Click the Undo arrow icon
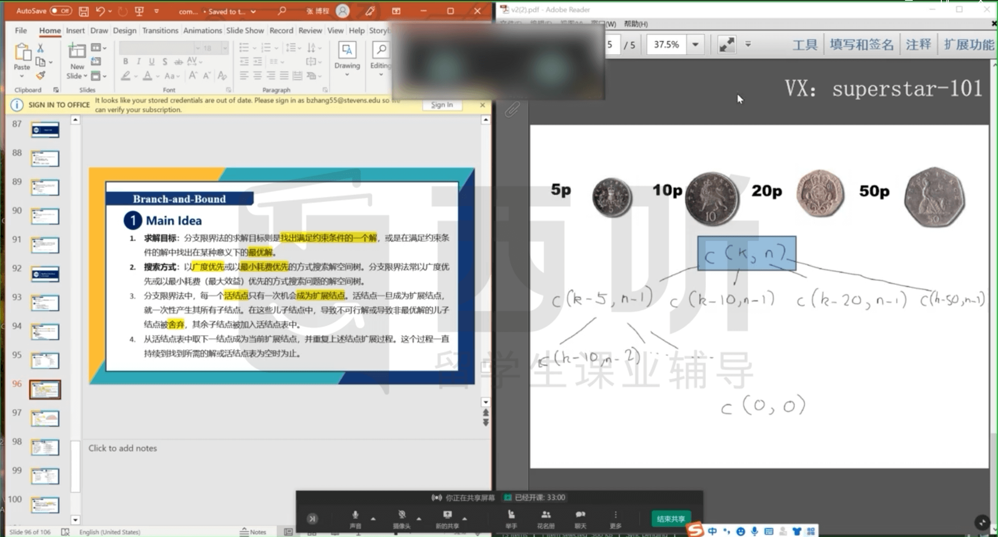This screenshot has width=998, height=537. coord(100,11)
